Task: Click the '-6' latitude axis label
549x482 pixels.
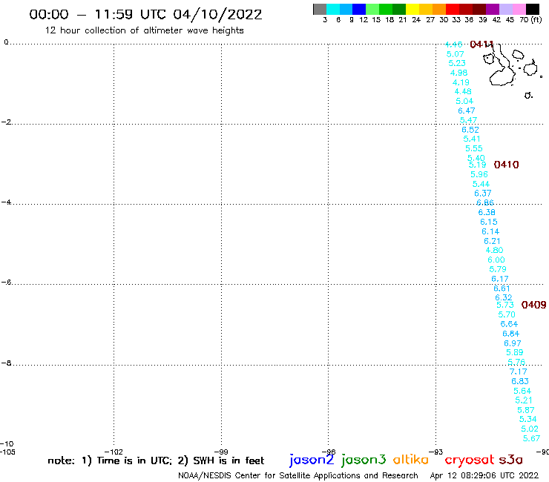Action: point(6,282)
